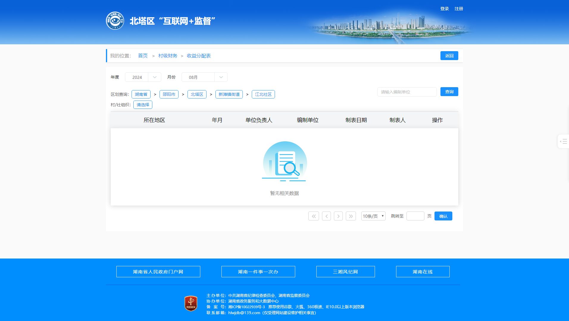Change the 10条/页 page size selector

(373, 216)
